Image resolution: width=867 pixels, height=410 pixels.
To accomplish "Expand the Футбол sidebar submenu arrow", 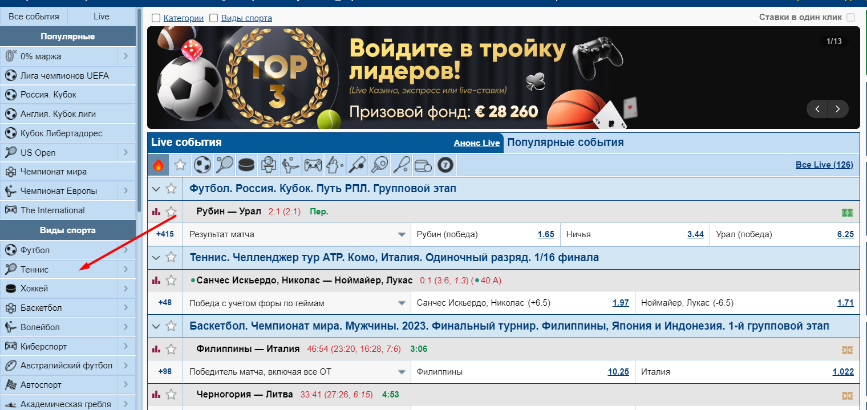I will coord(126,250).
